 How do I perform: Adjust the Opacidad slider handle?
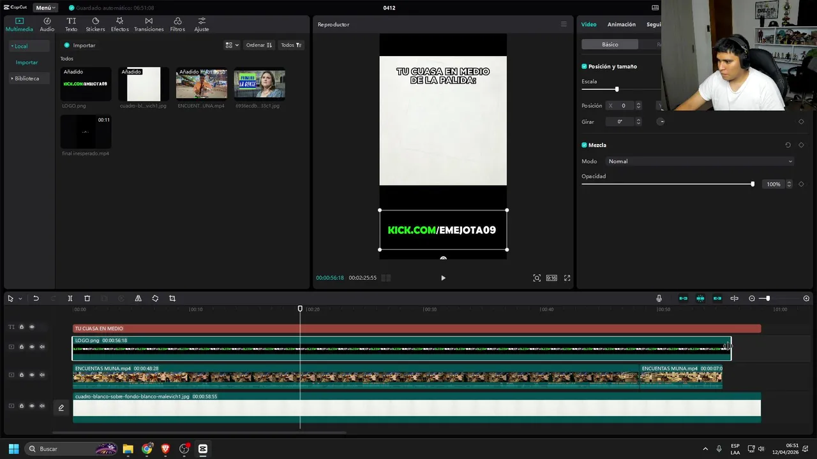tap(753, 184)
